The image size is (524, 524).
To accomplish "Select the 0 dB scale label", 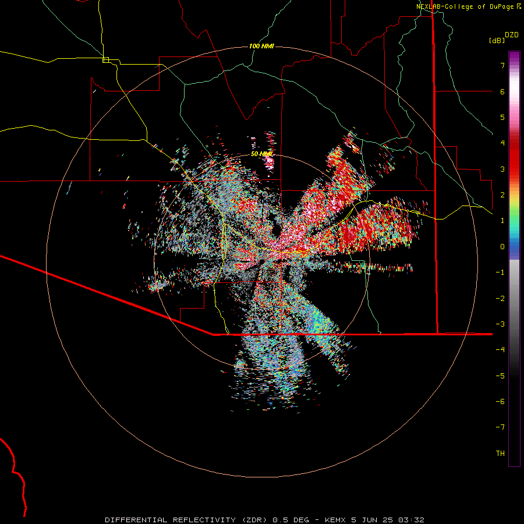I will [x=502, y=247].
